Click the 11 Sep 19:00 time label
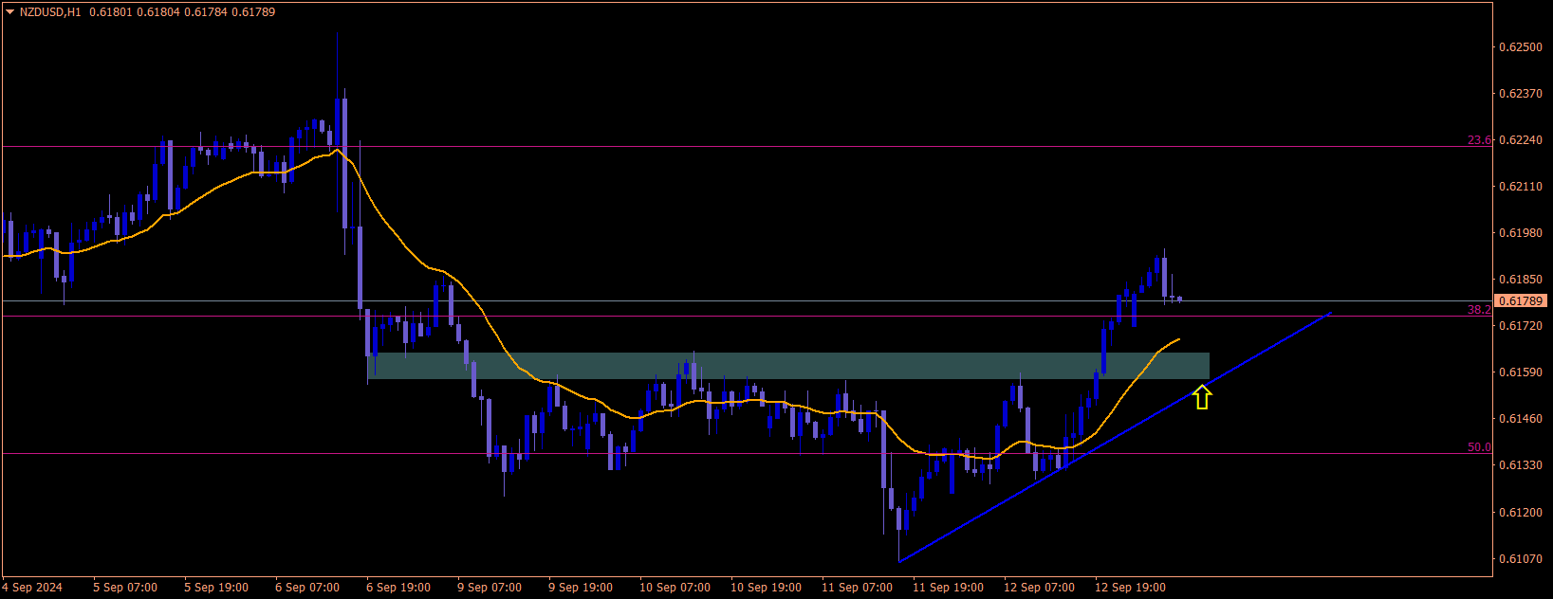This screenshot has width=1553, height=599. [948, 588]
